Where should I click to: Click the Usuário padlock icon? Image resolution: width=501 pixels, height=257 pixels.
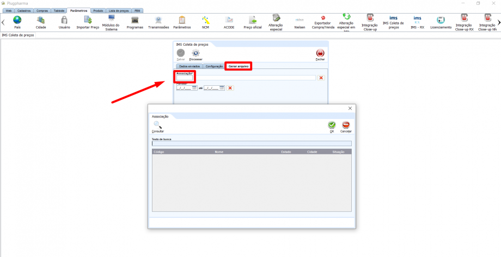tap(64, 20)
